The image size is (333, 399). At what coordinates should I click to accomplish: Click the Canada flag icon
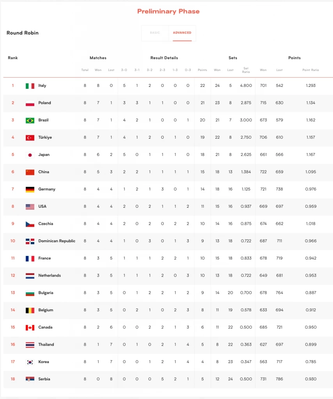[30, 327]
